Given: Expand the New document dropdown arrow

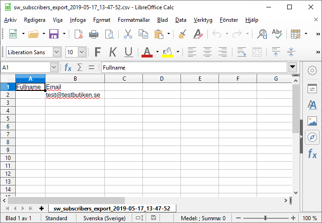Looking at the screenshot, I should pyautogui.click(x=23, y=34).
